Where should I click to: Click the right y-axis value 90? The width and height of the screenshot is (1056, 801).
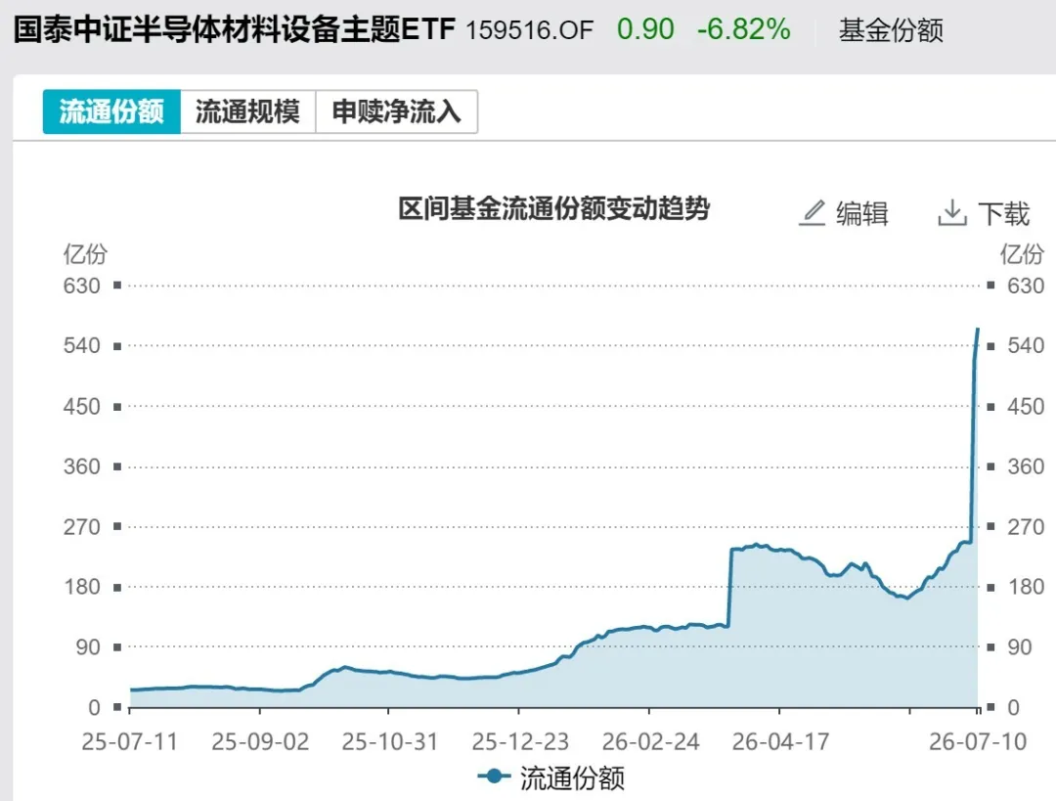(1019, 647)
